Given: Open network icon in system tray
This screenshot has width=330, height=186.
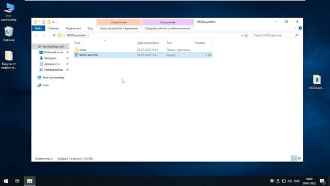Looking at the screenshot, I should 284,181.
